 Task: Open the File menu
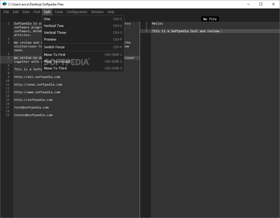[6, 12]
